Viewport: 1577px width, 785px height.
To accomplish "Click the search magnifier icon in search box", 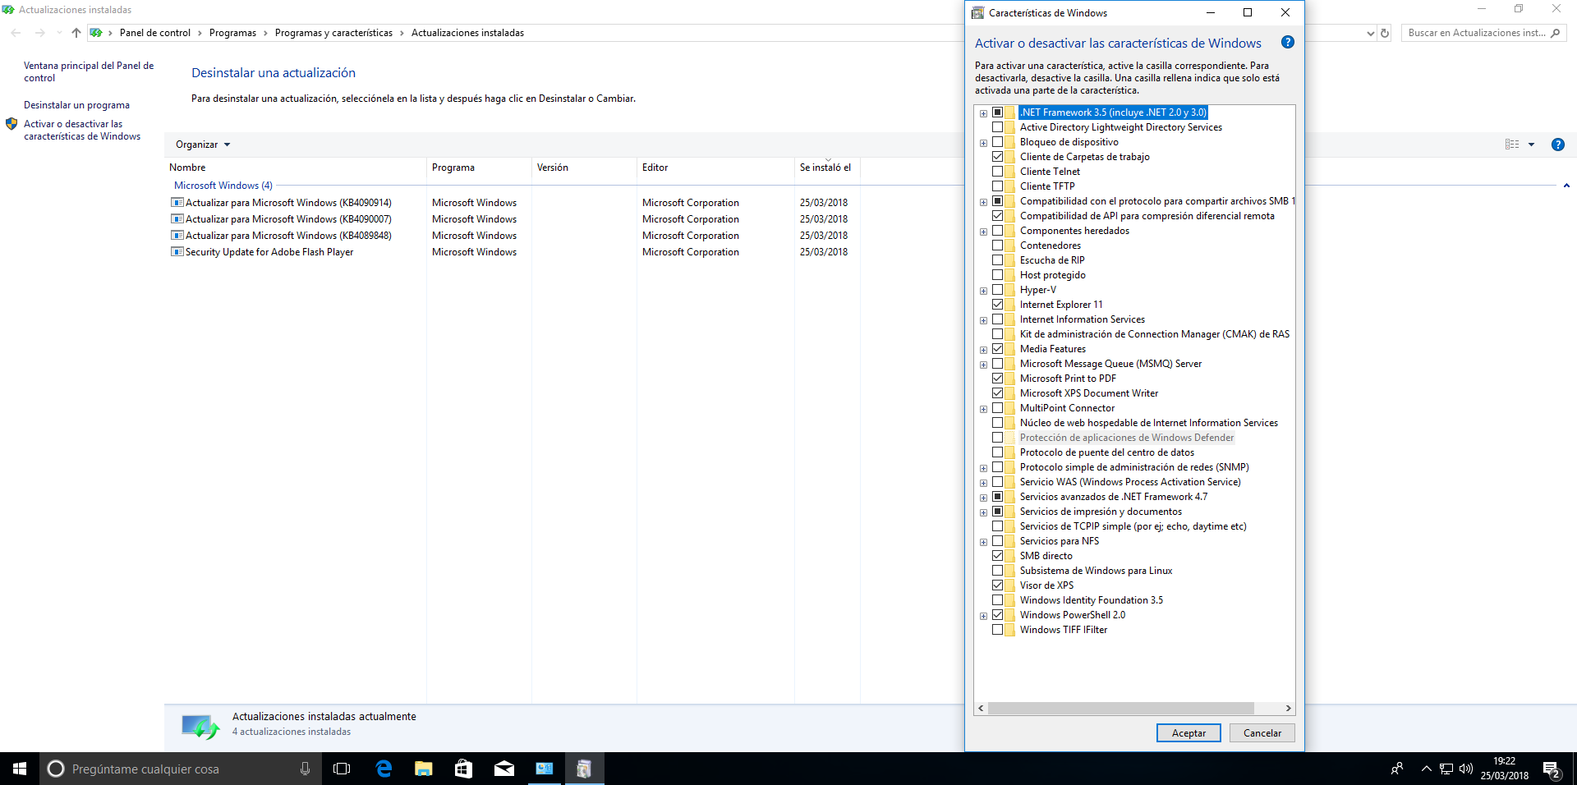I will (1555, 33).
